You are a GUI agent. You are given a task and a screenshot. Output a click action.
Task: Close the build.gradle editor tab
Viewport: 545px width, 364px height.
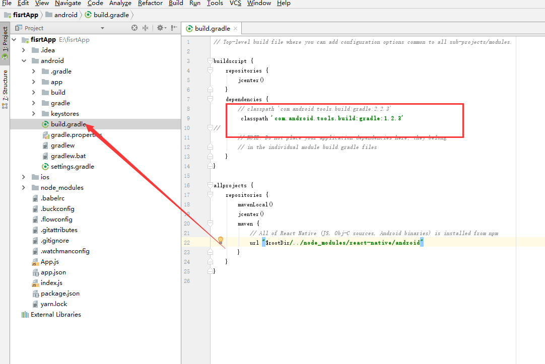tap(235, 29)
